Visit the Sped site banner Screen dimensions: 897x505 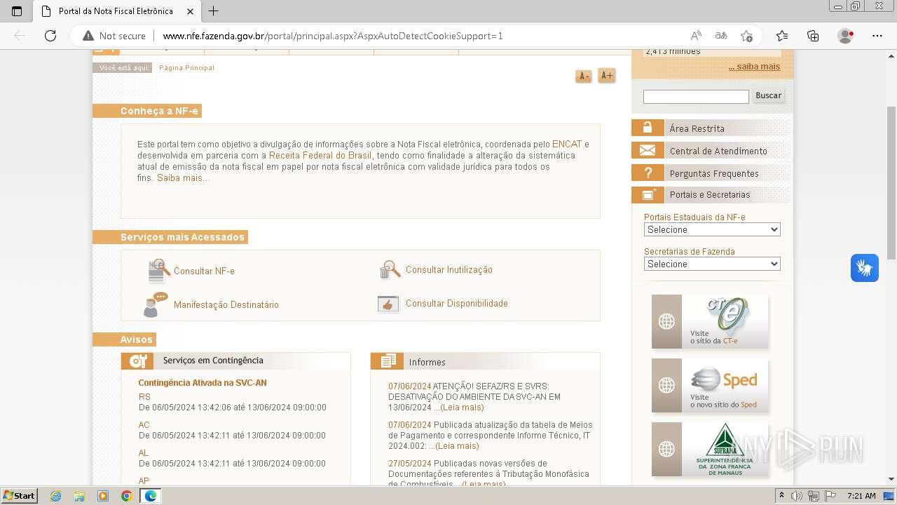coord(710,385)
